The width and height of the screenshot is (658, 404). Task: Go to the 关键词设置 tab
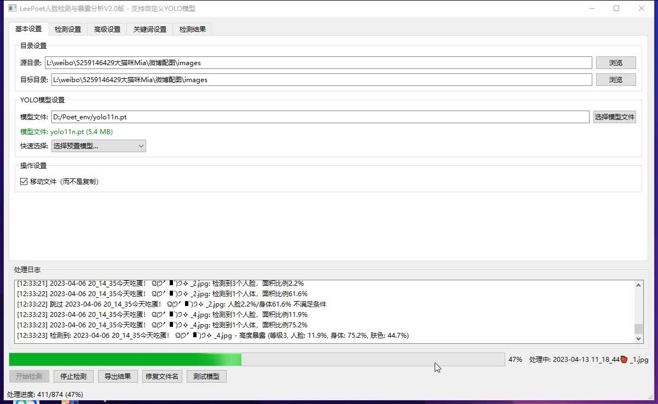[x=150, y=30]
